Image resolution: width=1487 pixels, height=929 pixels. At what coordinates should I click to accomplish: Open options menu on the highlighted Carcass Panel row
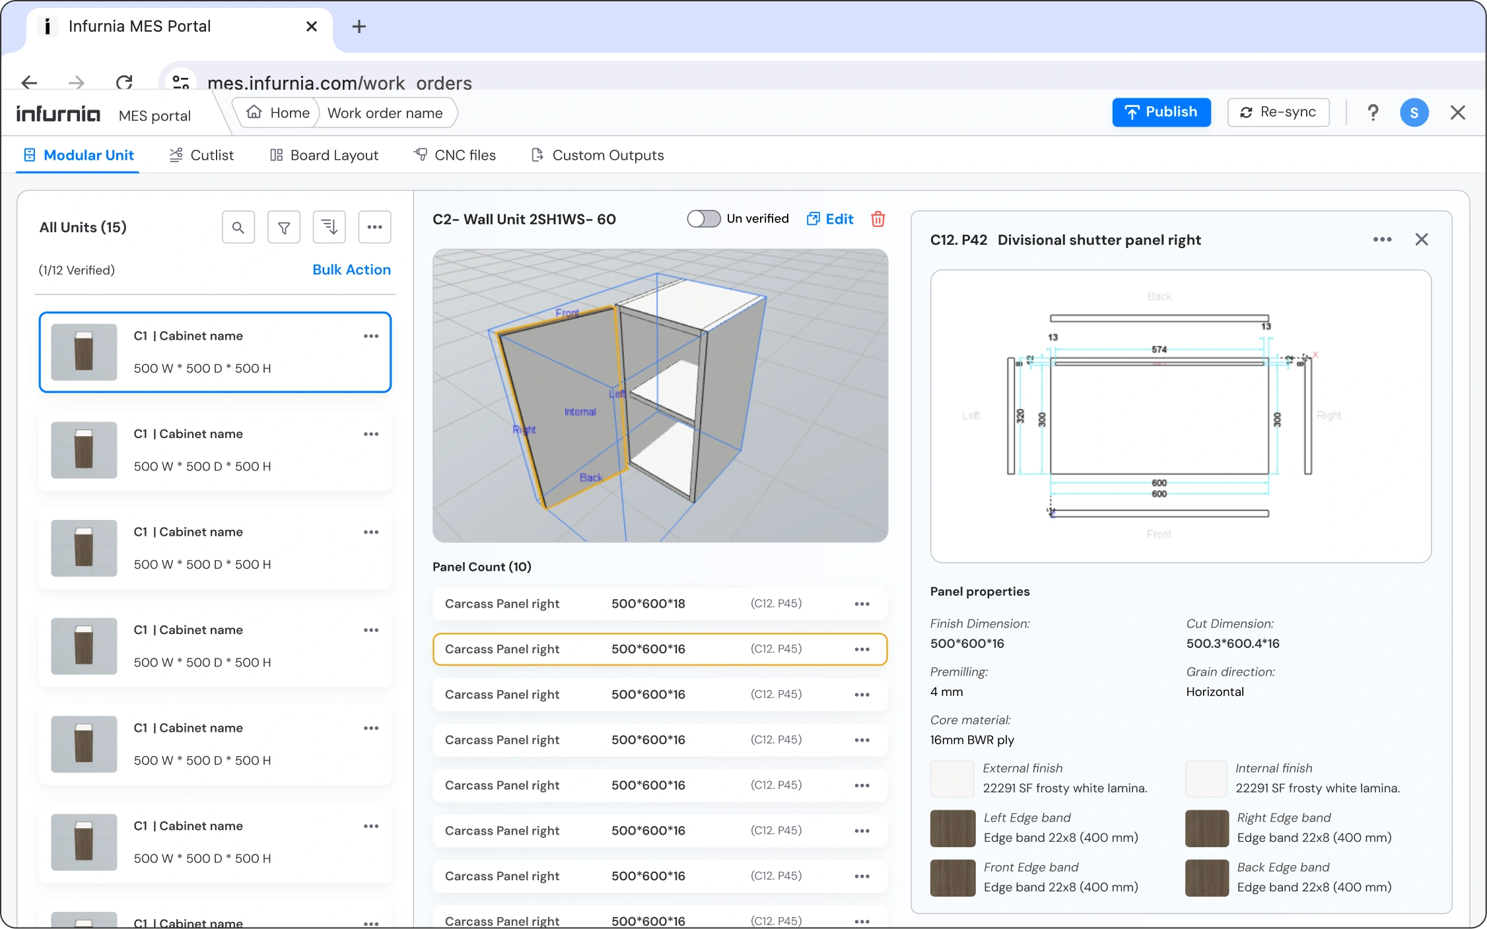click(862, 649)
